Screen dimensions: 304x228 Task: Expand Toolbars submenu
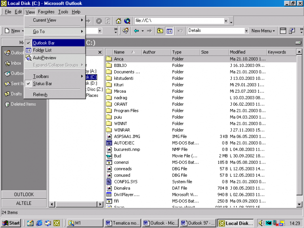tap(55, 76)
